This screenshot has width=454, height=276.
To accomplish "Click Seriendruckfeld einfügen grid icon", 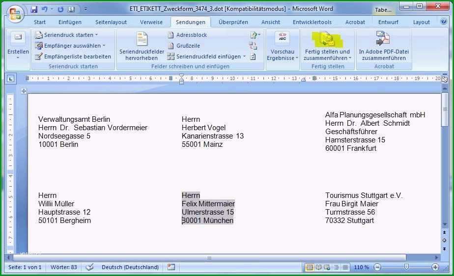I will [170, 56].
